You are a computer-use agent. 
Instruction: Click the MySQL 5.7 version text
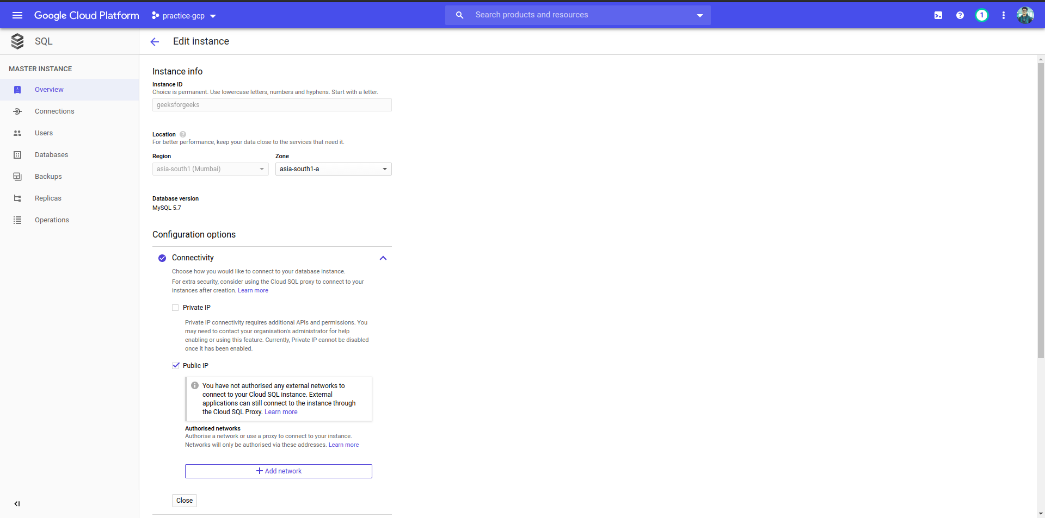coord(167,208)
